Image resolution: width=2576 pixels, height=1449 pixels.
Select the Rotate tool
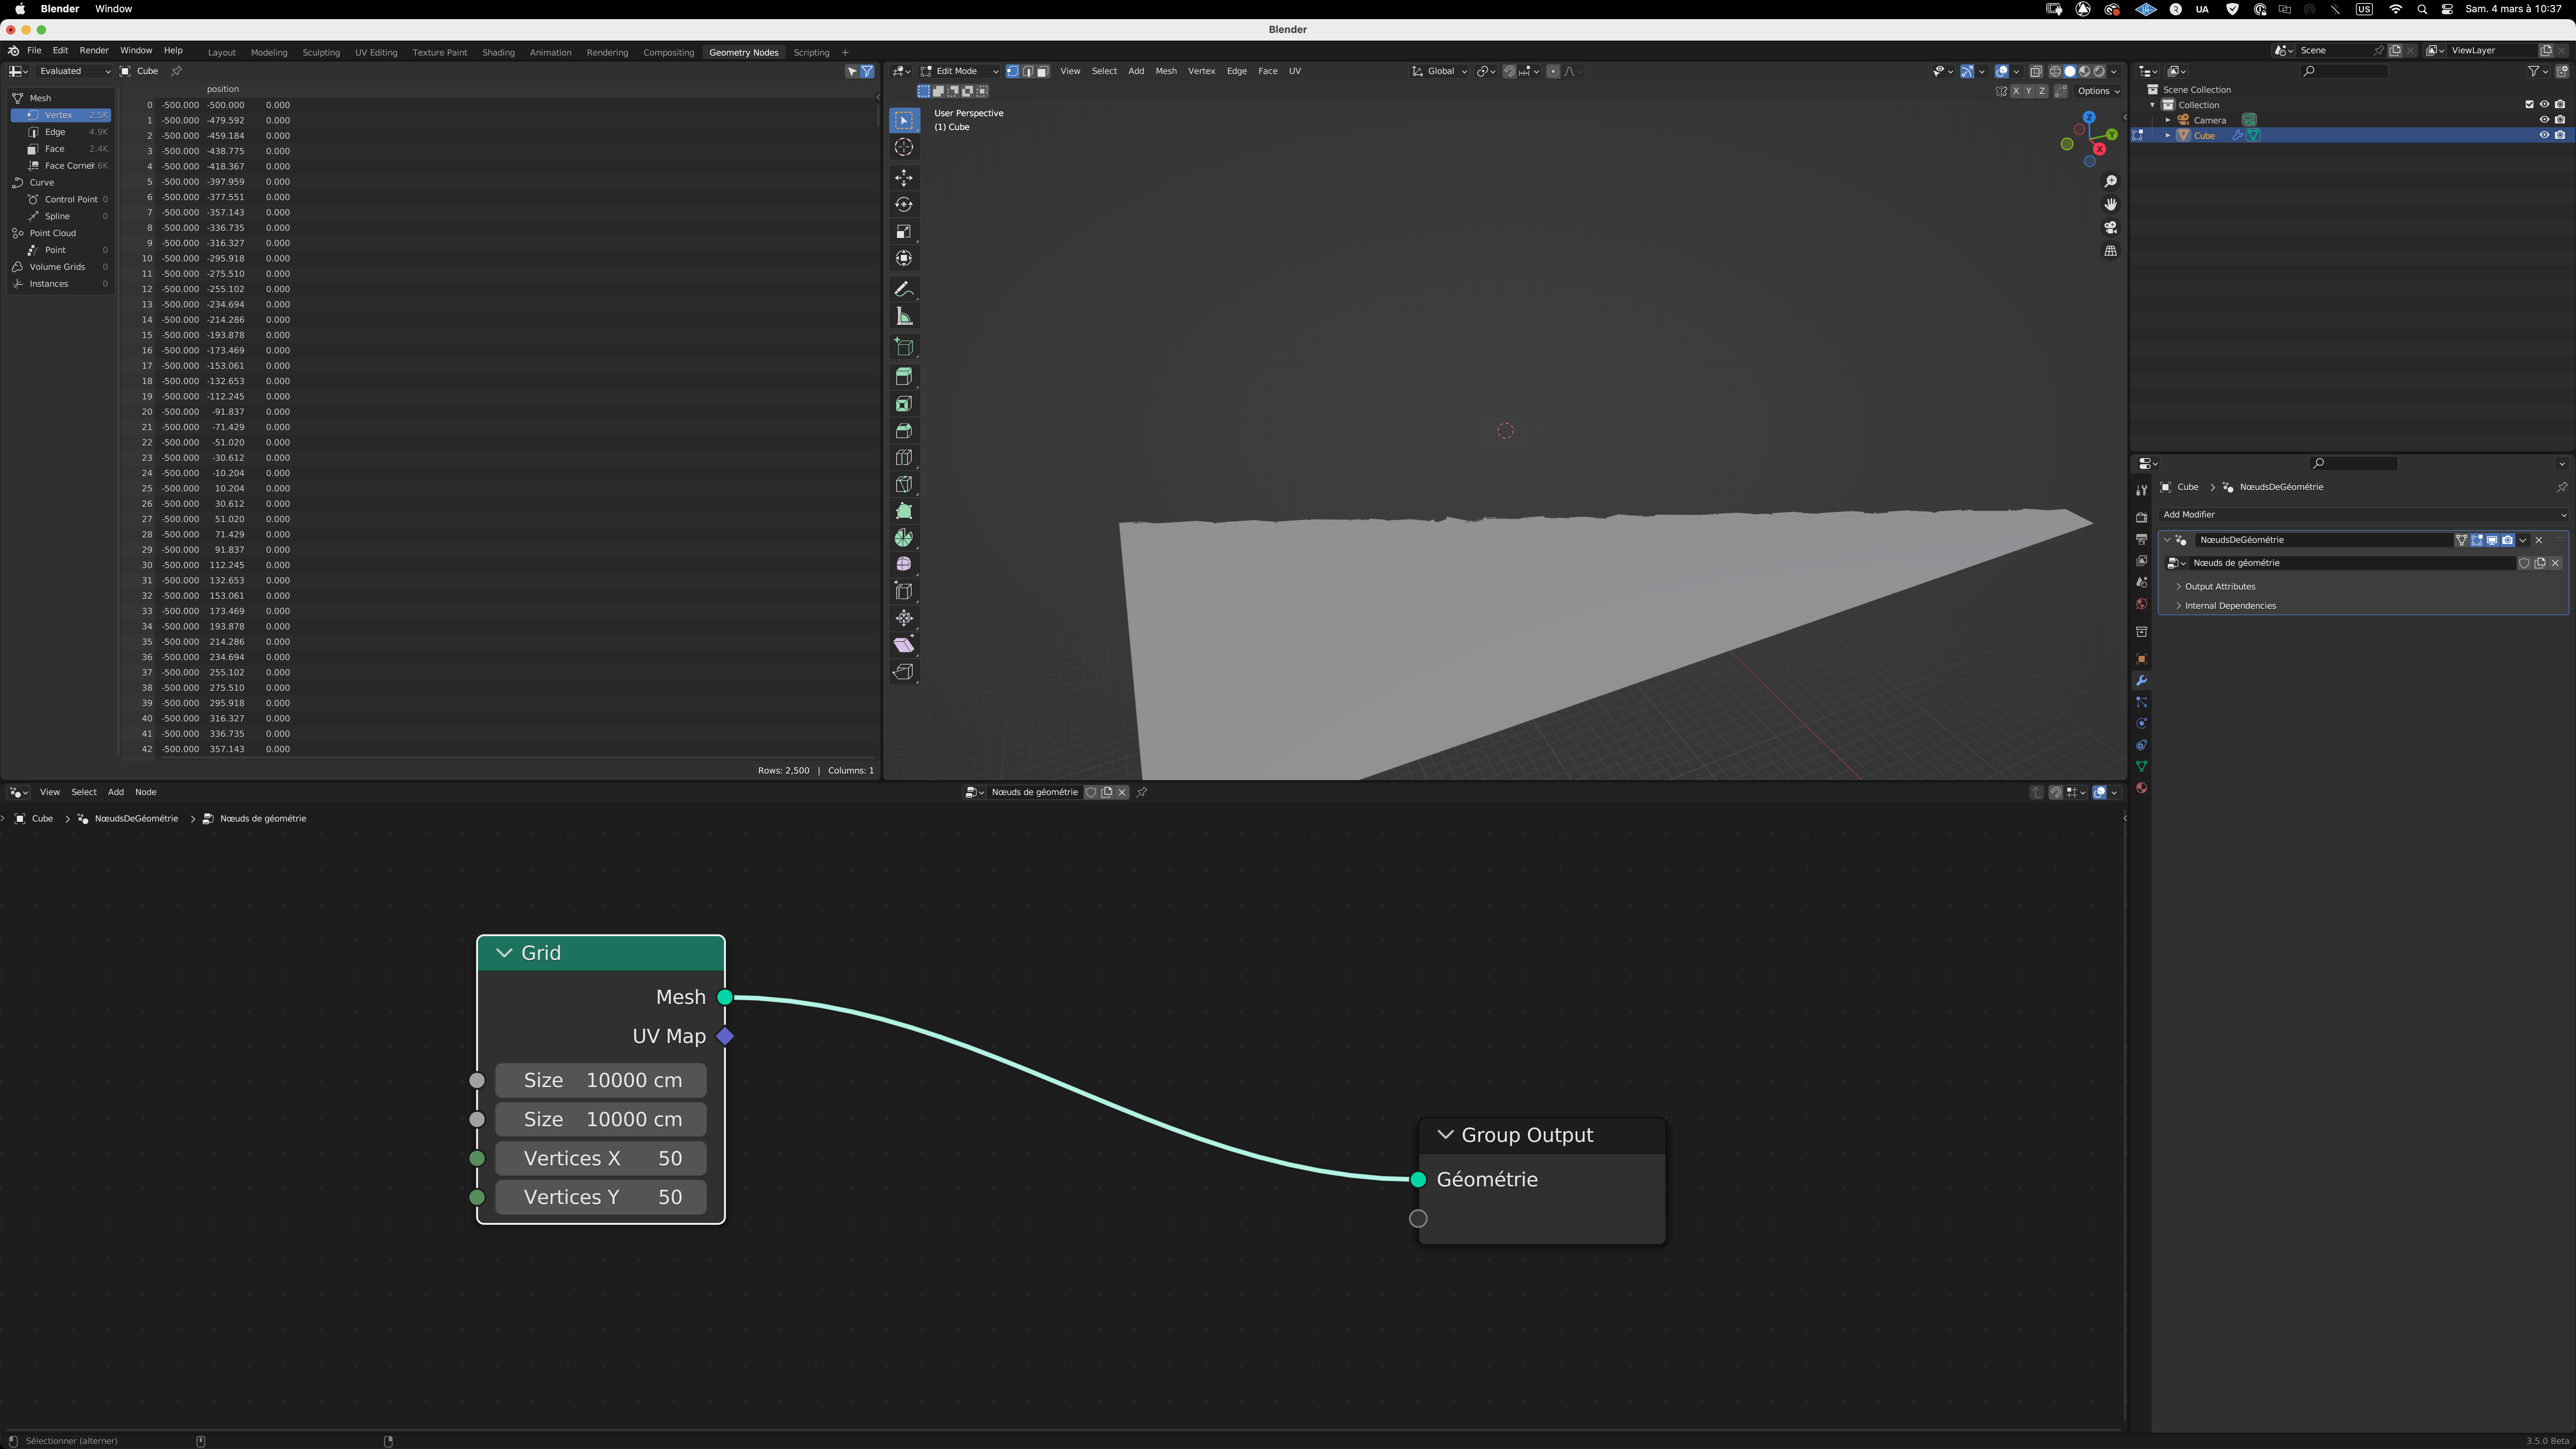tap(904, 205)
